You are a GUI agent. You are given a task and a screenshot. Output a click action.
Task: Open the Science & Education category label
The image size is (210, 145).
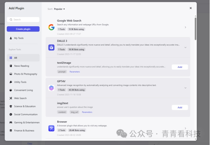[x=25, y=106]
